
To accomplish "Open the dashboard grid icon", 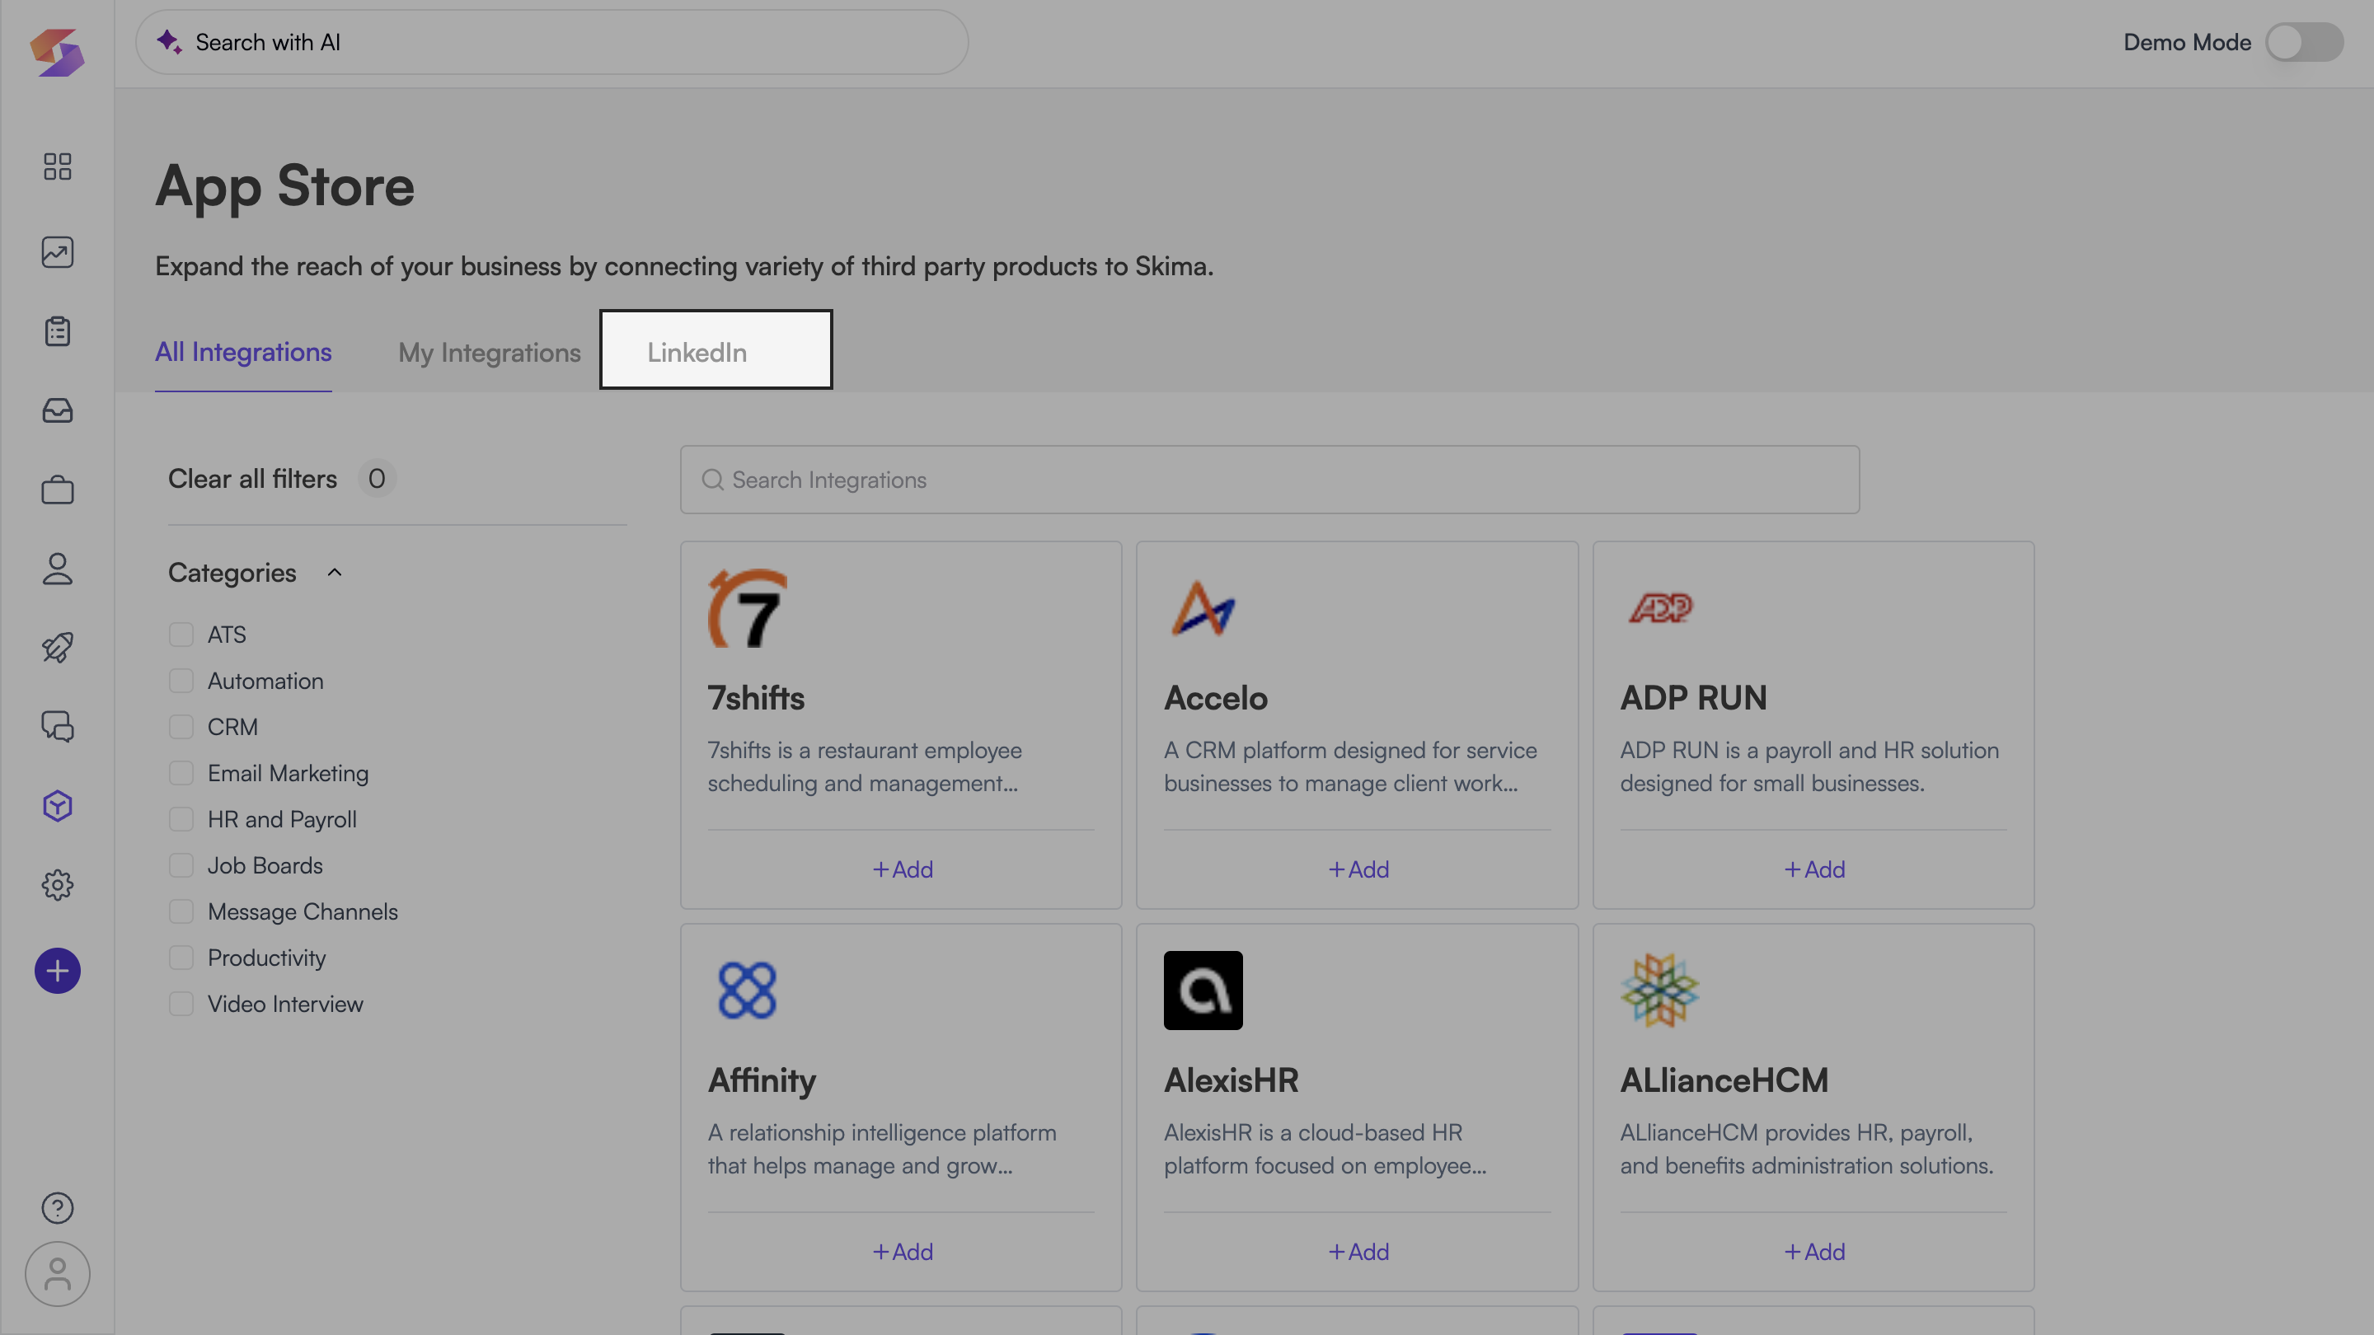I will click(57, 166).
